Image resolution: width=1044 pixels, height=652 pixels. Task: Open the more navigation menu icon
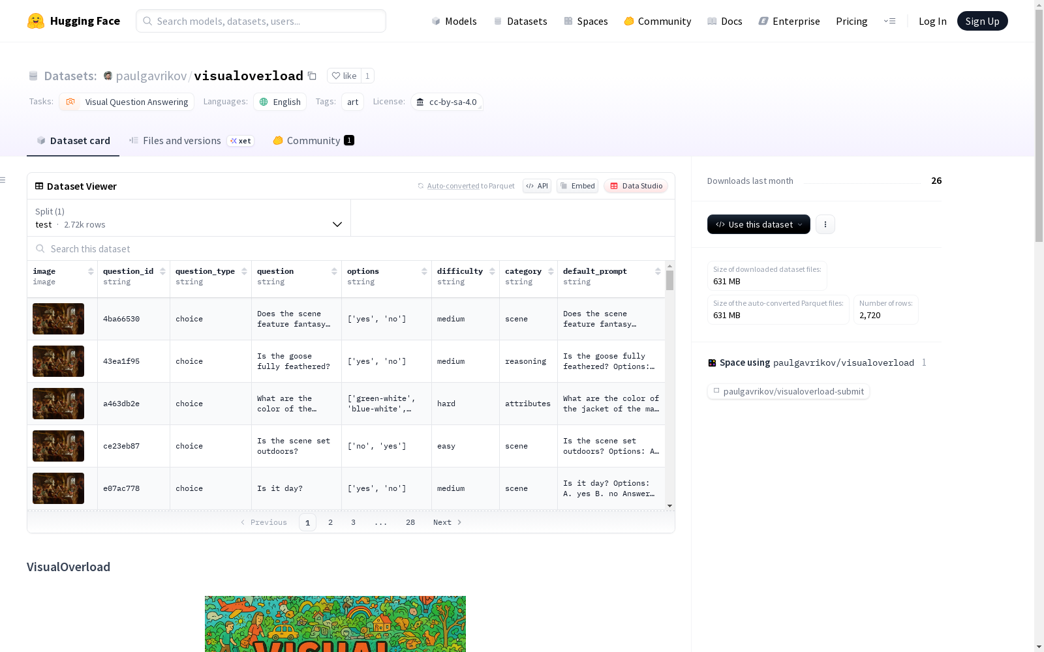889,21
